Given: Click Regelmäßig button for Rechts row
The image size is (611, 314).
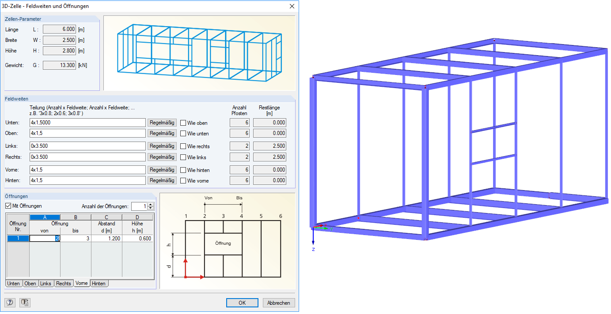Looking at the screenshot, I should coord(162,157).
